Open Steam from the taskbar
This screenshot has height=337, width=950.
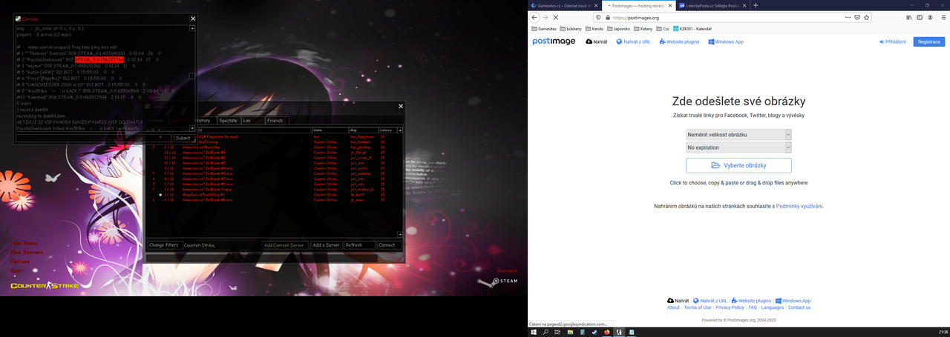pos(594,332)
